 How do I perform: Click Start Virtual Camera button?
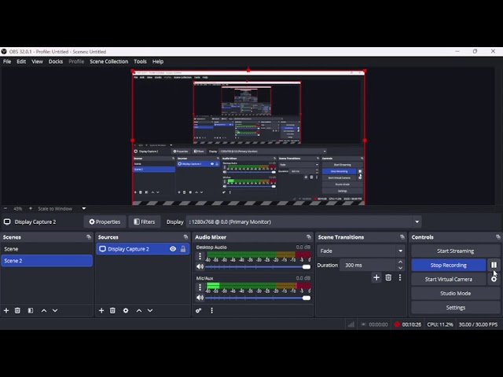tap(449, 280)
